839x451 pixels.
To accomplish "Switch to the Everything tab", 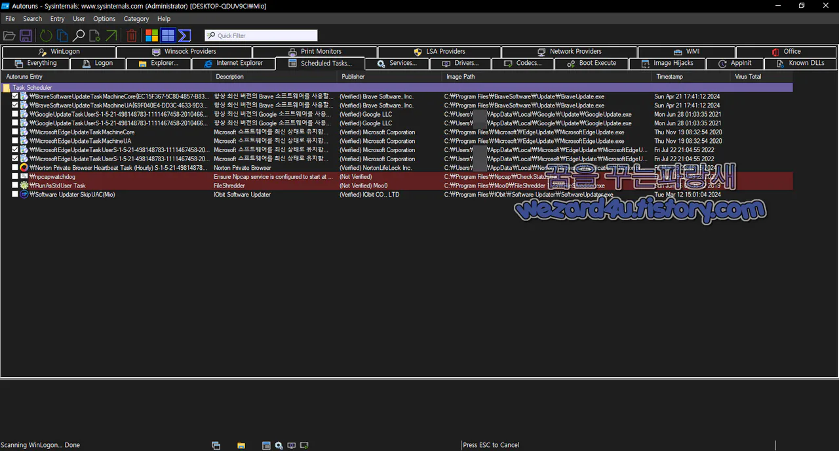I will tap(35, 64).
